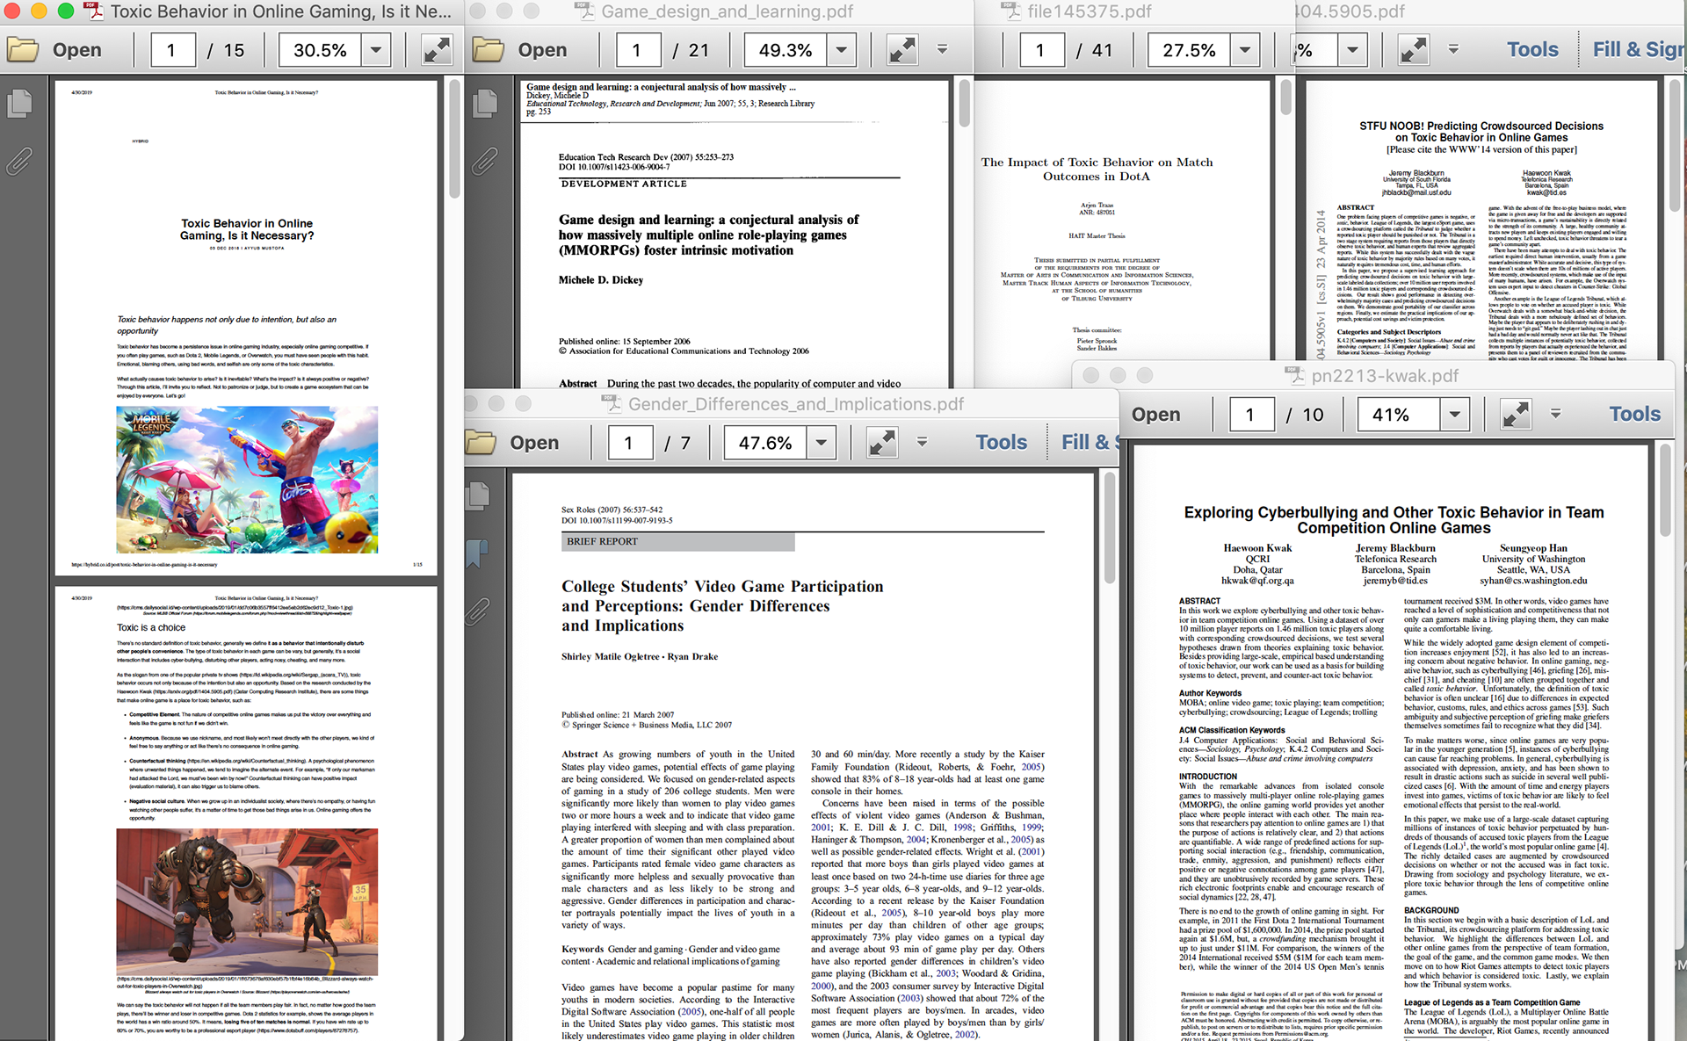Click PDF title icon of Gender_Differences window

[x=611, y=403]
